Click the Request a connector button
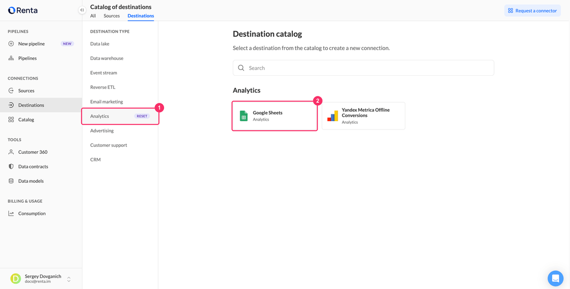 click(x=532, y=11)
